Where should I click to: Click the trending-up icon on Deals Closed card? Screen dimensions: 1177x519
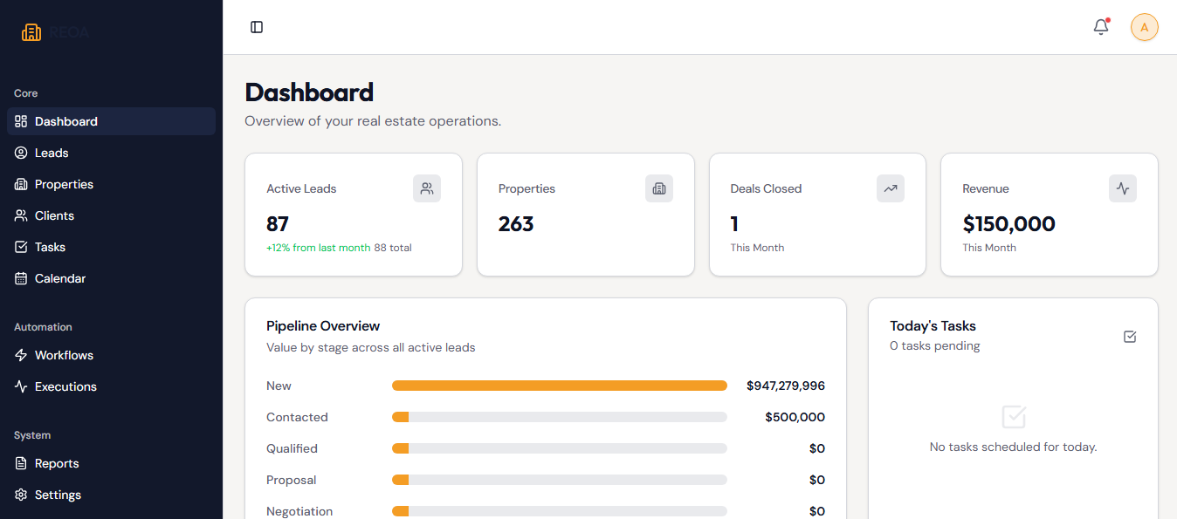891,188
